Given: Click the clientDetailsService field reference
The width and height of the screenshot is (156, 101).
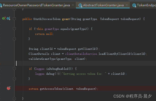Looking at the screenshot, I should pyautogui.click(x=81, y=54).
